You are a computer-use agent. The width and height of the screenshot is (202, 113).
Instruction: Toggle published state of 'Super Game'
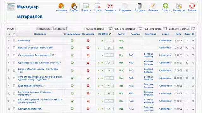(72, 40)
